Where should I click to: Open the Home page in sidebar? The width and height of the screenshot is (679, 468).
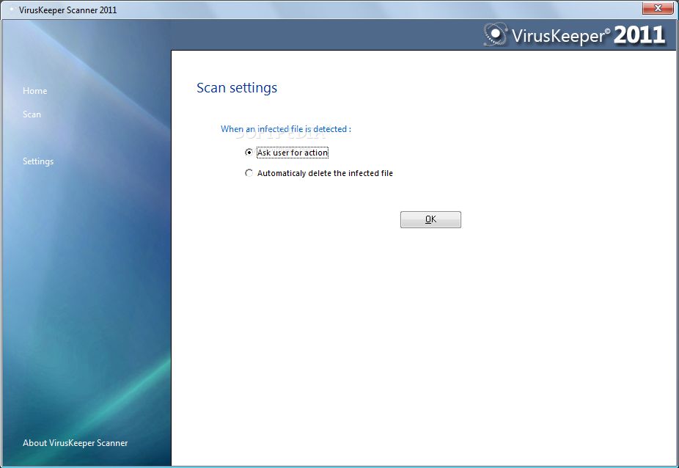click(35, 90)
